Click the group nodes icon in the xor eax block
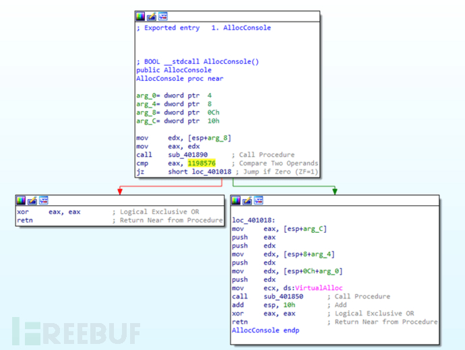The image size is (465, 350). click(x=43, y=201)
